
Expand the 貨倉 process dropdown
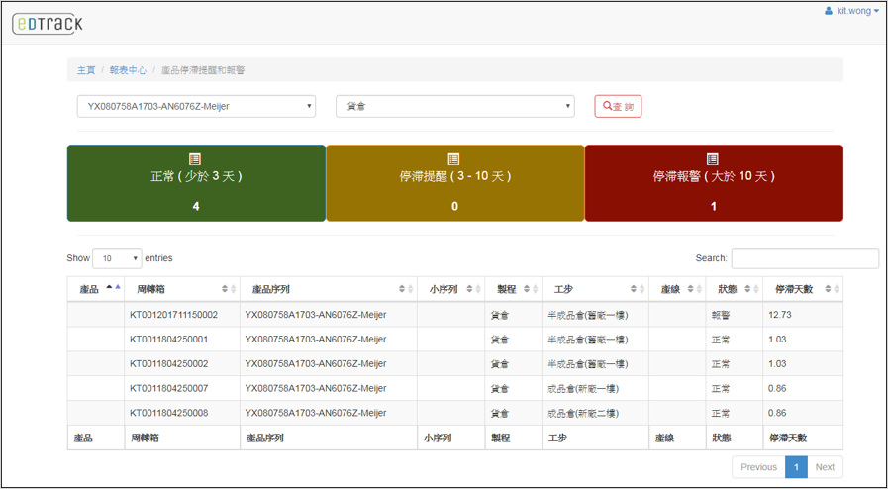point(455,106)
